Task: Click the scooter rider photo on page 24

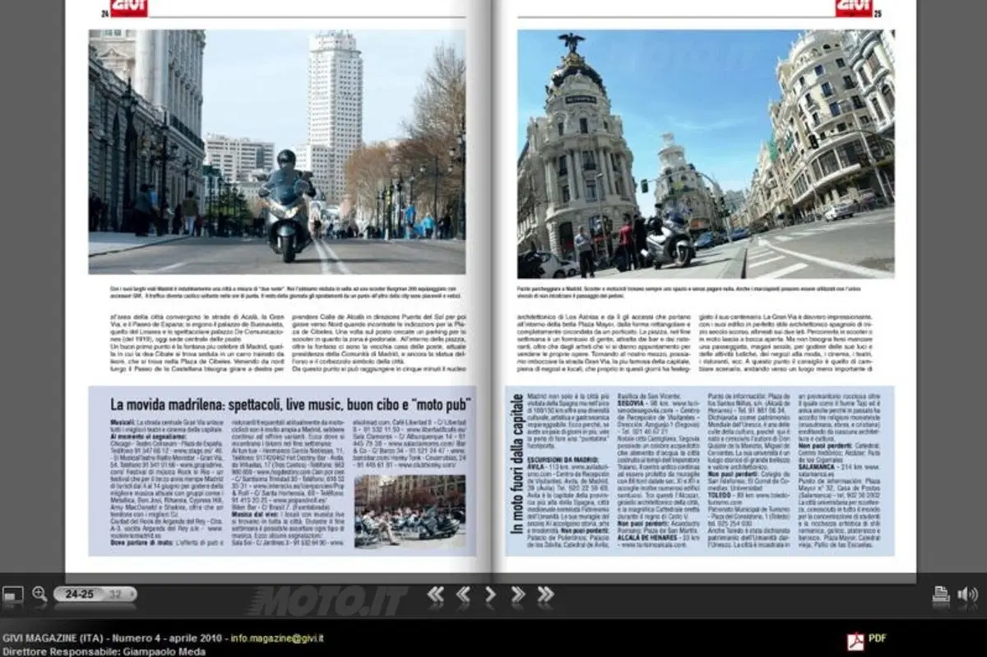Action: (x=277, y=152)
